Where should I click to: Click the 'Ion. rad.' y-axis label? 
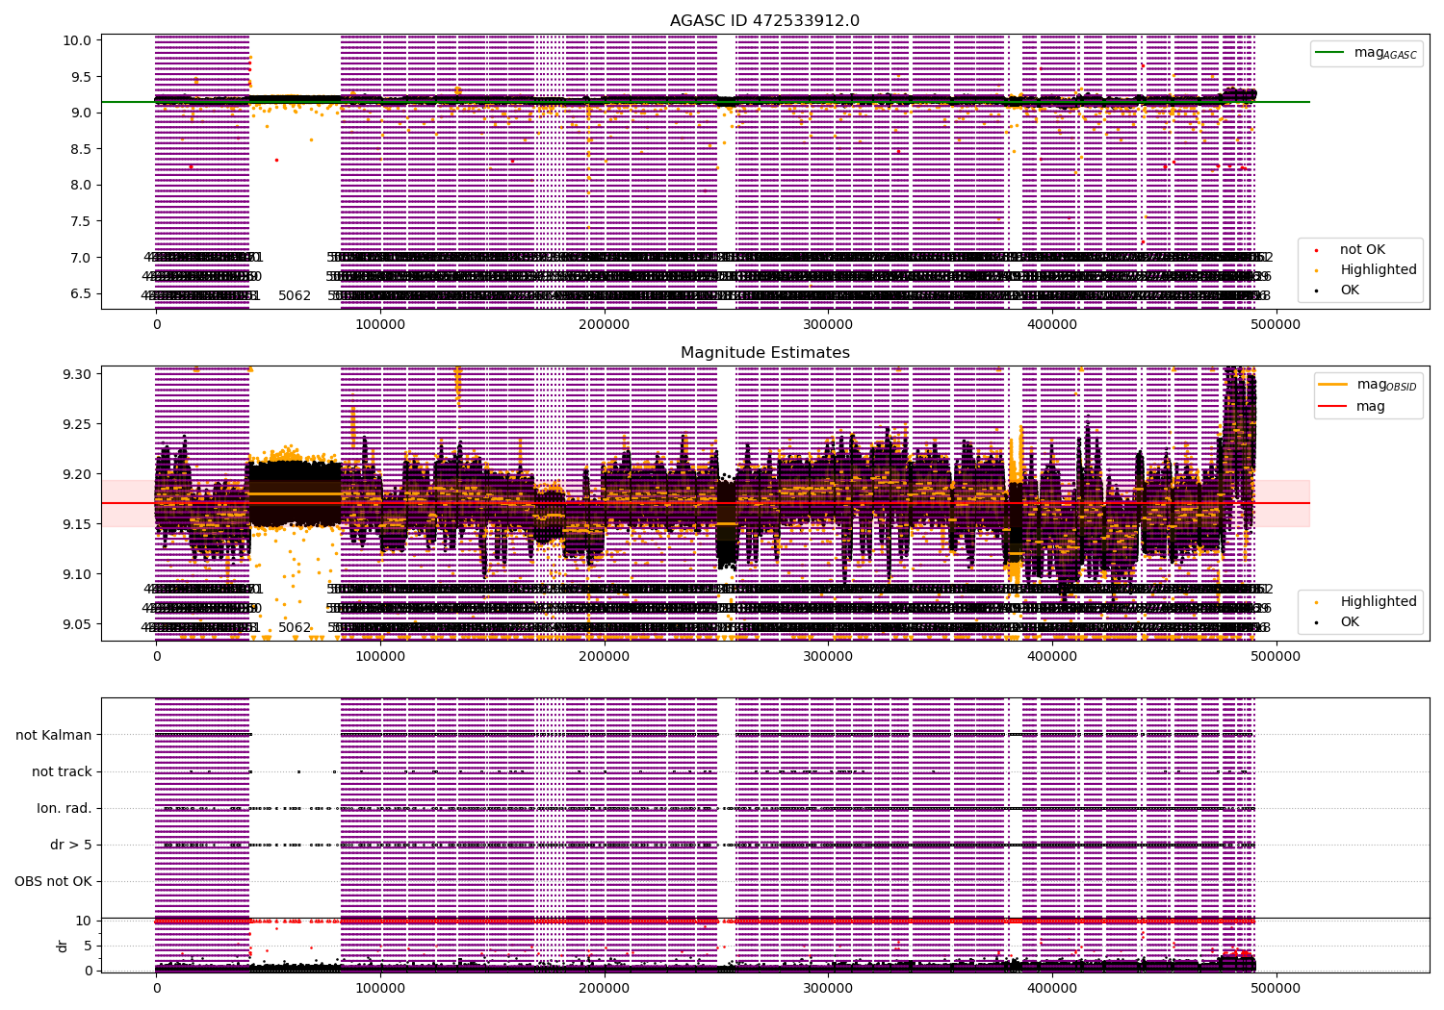(x=64, y=808)
